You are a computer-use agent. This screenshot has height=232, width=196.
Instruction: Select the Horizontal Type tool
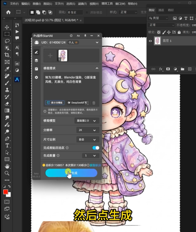coord(7,145)
